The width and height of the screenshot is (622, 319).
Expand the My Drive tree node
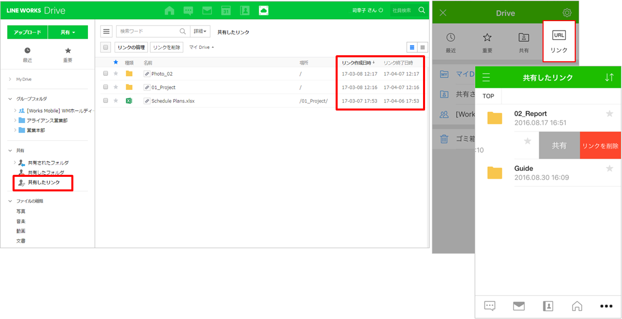10,79
